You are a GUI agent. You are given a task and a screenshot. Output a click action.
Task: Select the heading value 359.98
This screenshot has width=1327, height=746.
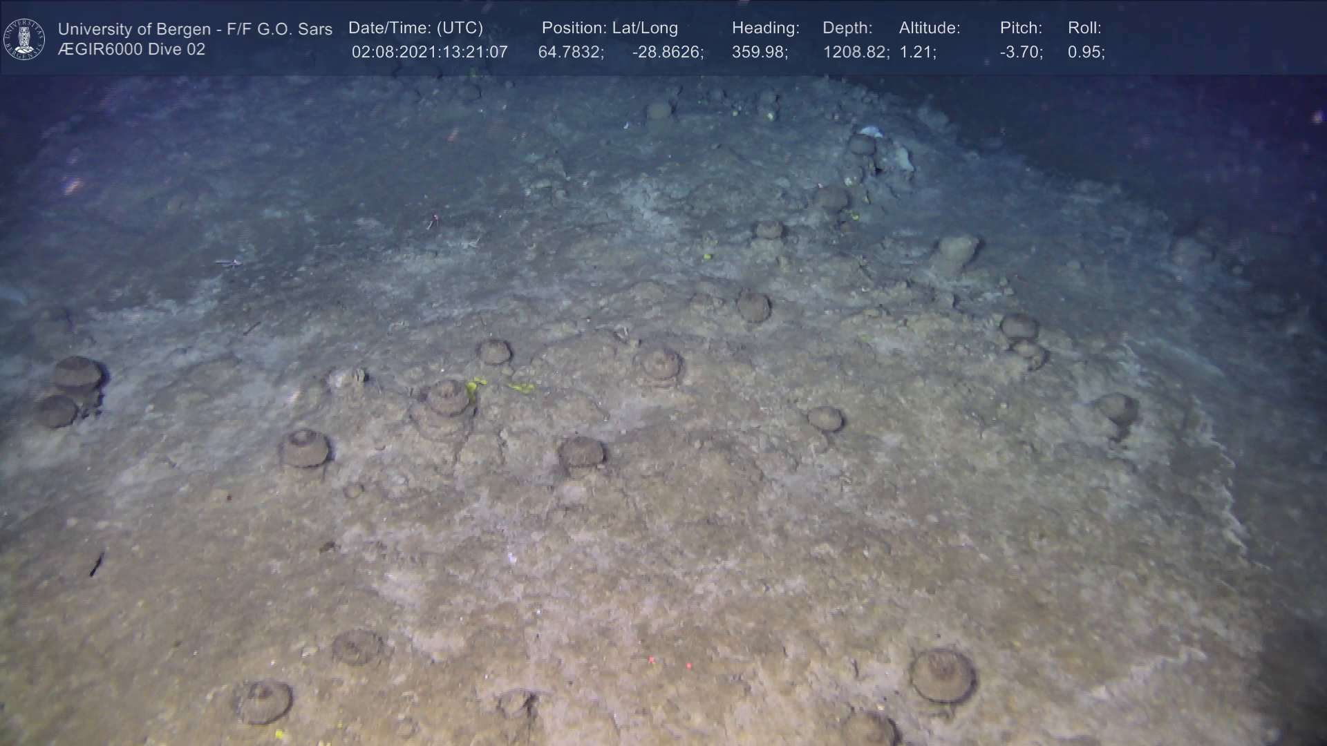[760, 52]
